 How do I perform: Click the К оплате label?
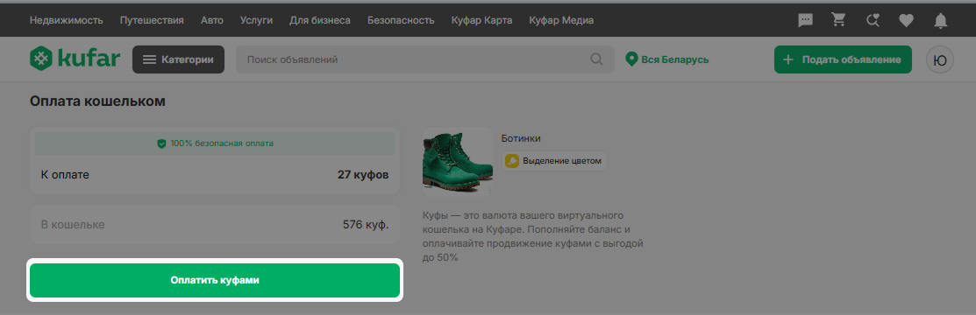pyautogui.click(x=66, y=175)
